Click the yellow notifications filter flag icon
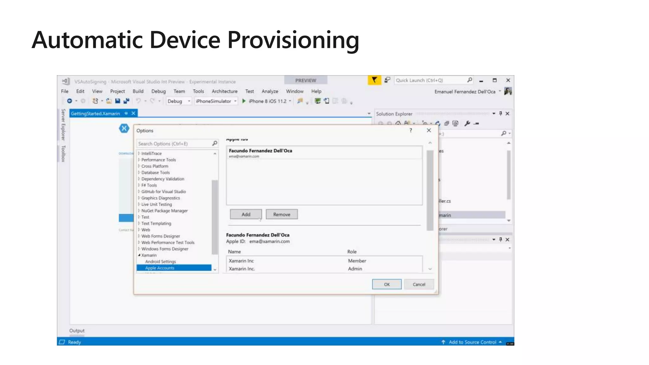 [374, 80]
